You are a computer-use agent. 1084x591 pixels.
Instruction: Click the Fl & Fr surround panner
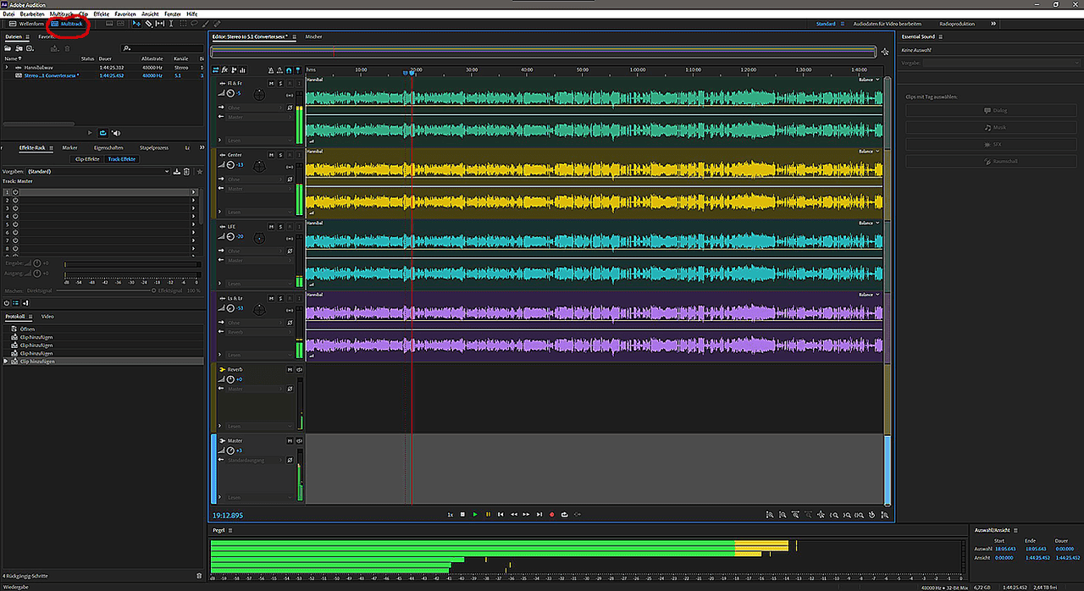[259, 94]
